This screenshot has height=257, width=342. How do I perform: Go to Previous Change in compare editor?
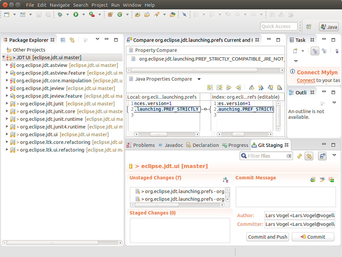(x=280, y=88)
